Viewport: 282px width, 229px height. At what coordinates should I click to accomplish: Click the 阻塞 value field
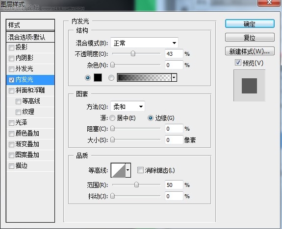174,129
